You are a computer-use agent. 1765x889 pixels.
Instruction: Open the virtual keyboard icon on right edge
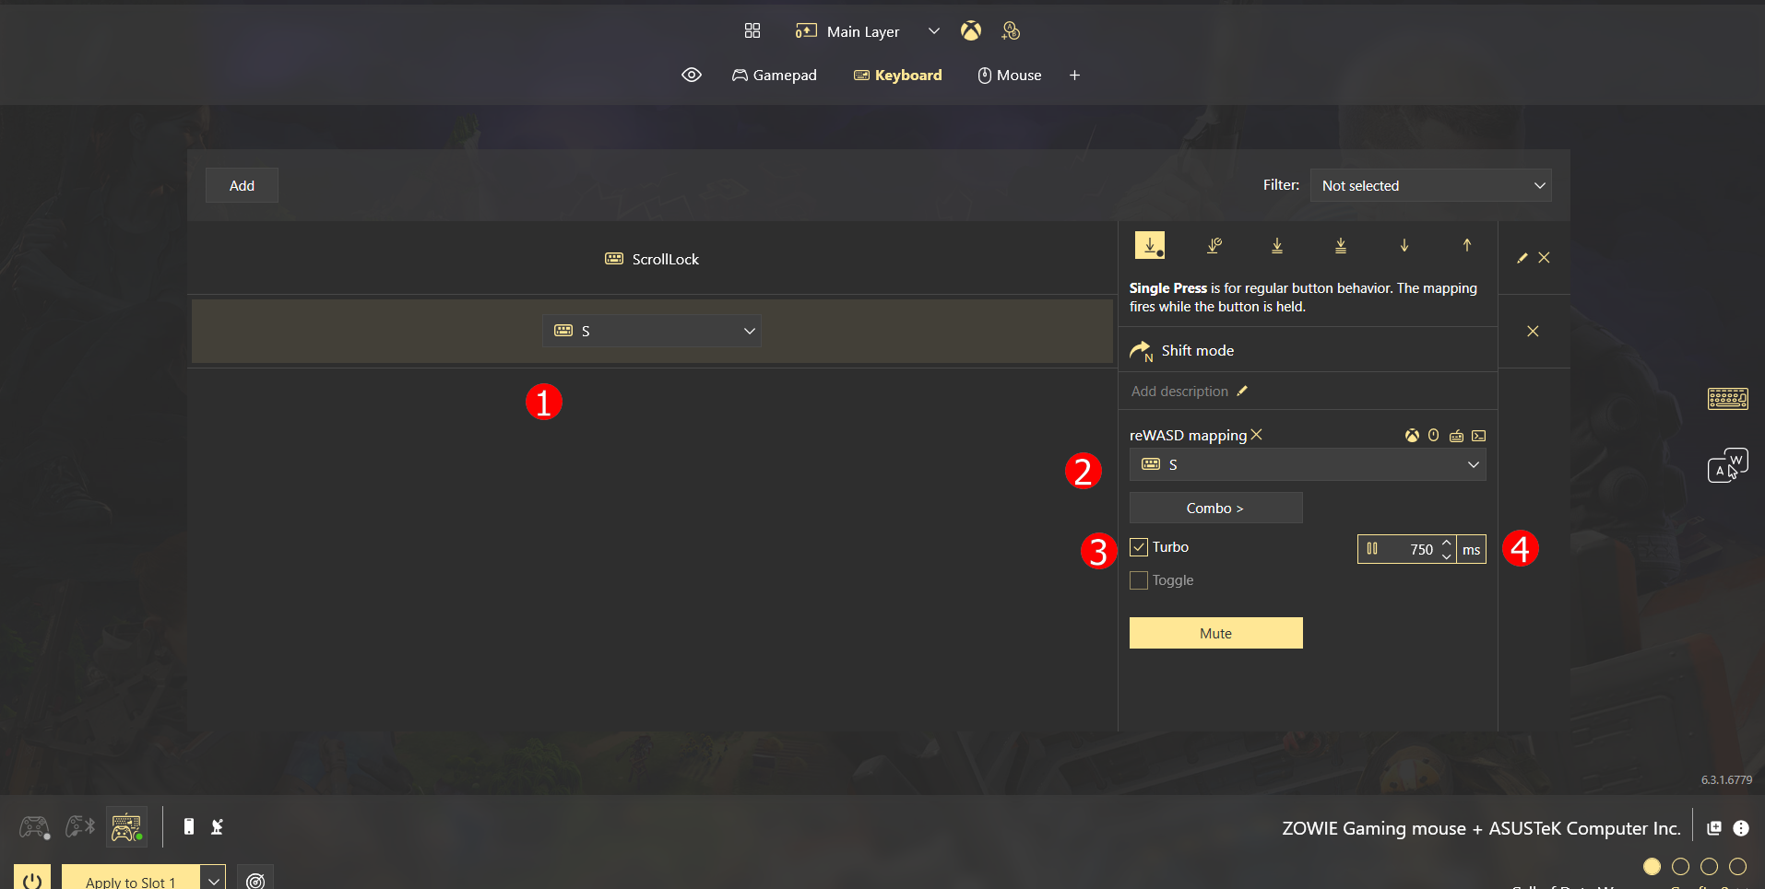[x=1727, y=399]
